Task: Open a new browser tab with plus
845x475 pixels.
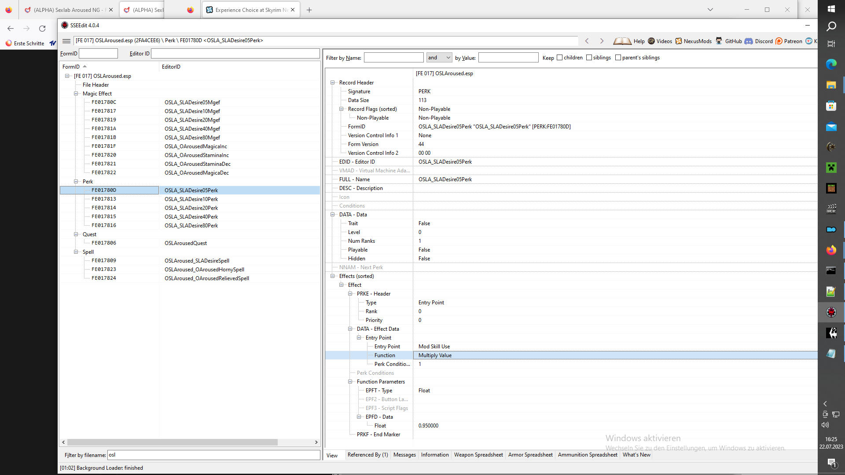Action: click(309, 10)
